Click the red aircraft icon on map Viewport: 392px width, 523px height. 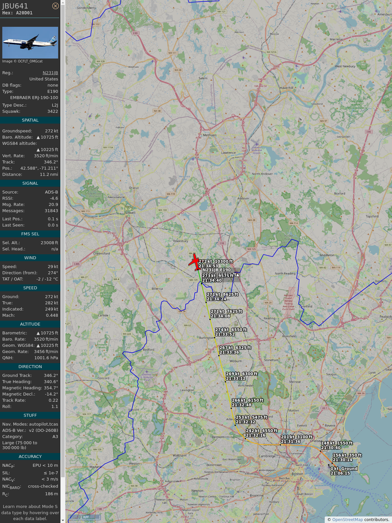point(195,262)
